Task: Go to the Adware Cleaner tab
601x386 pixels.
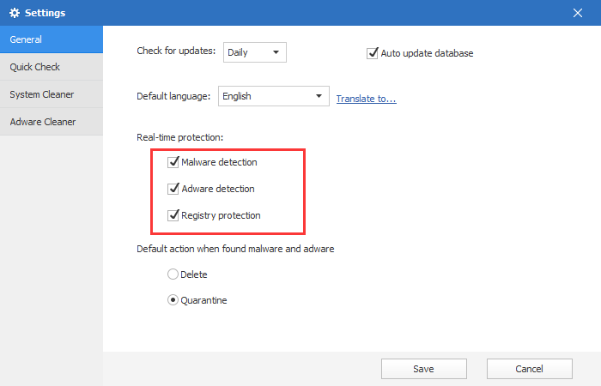Action: click(x=51, y=122)
